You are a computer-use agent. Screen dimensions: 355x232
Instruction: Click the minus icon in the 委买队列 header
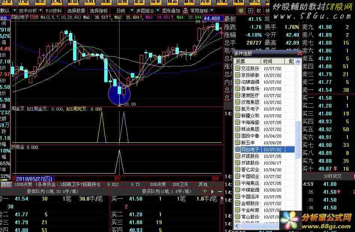click(220, 191)
